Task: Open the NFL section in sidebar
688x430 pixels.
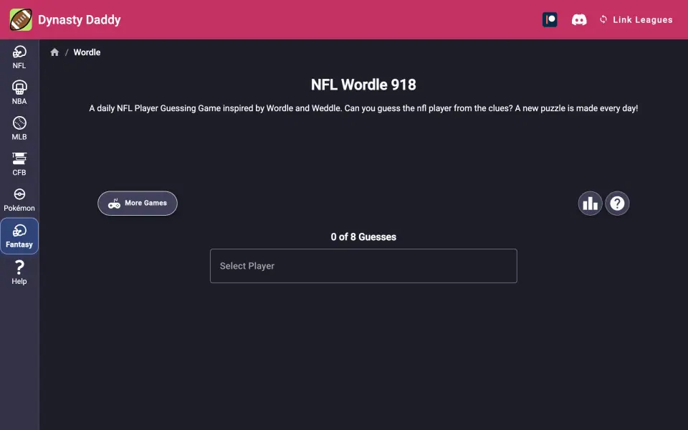Action: 19,57
